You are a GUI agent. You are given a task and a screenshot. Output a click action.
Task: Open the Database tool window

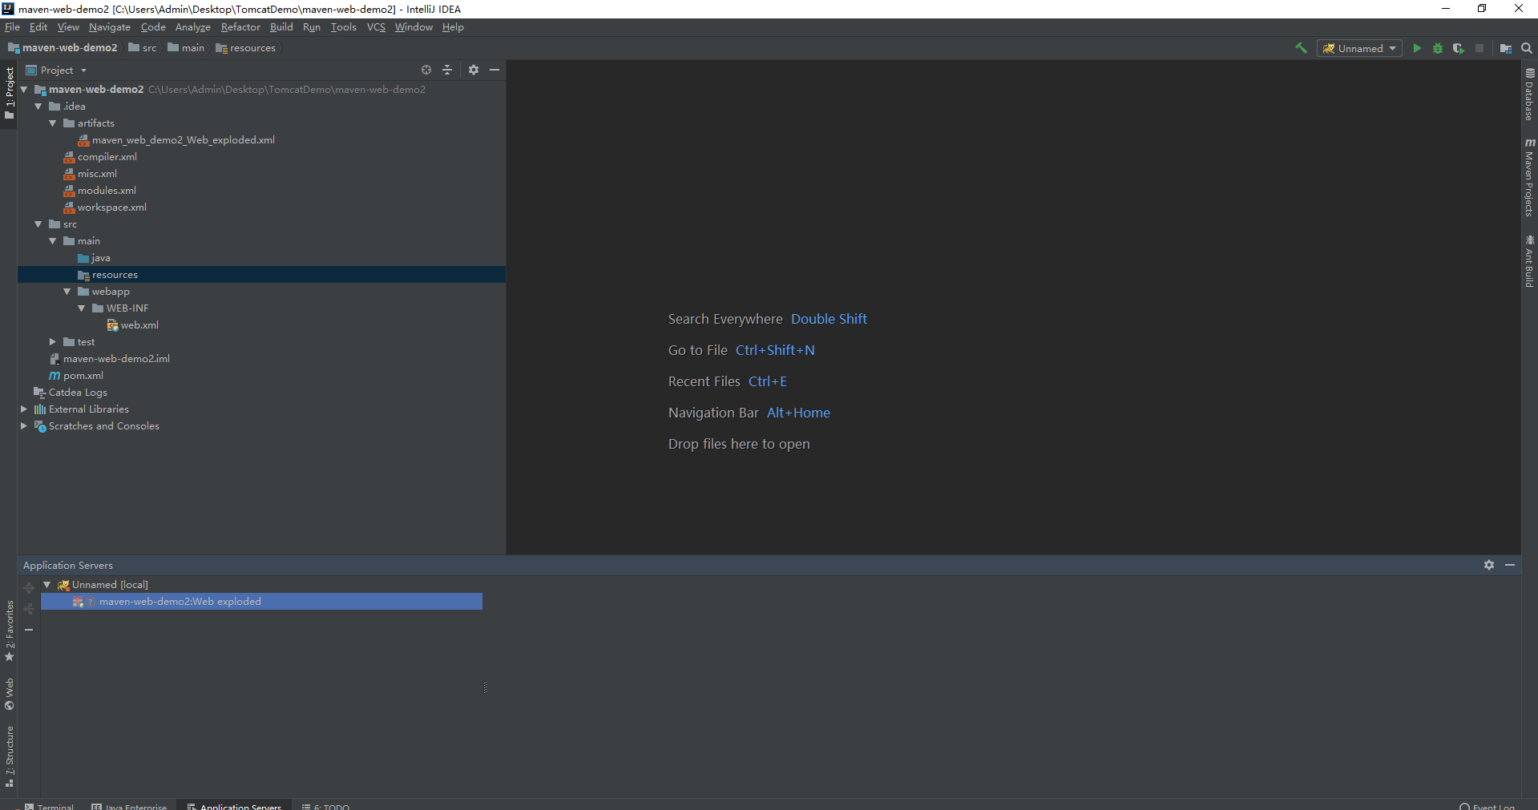pos(1529,96)
